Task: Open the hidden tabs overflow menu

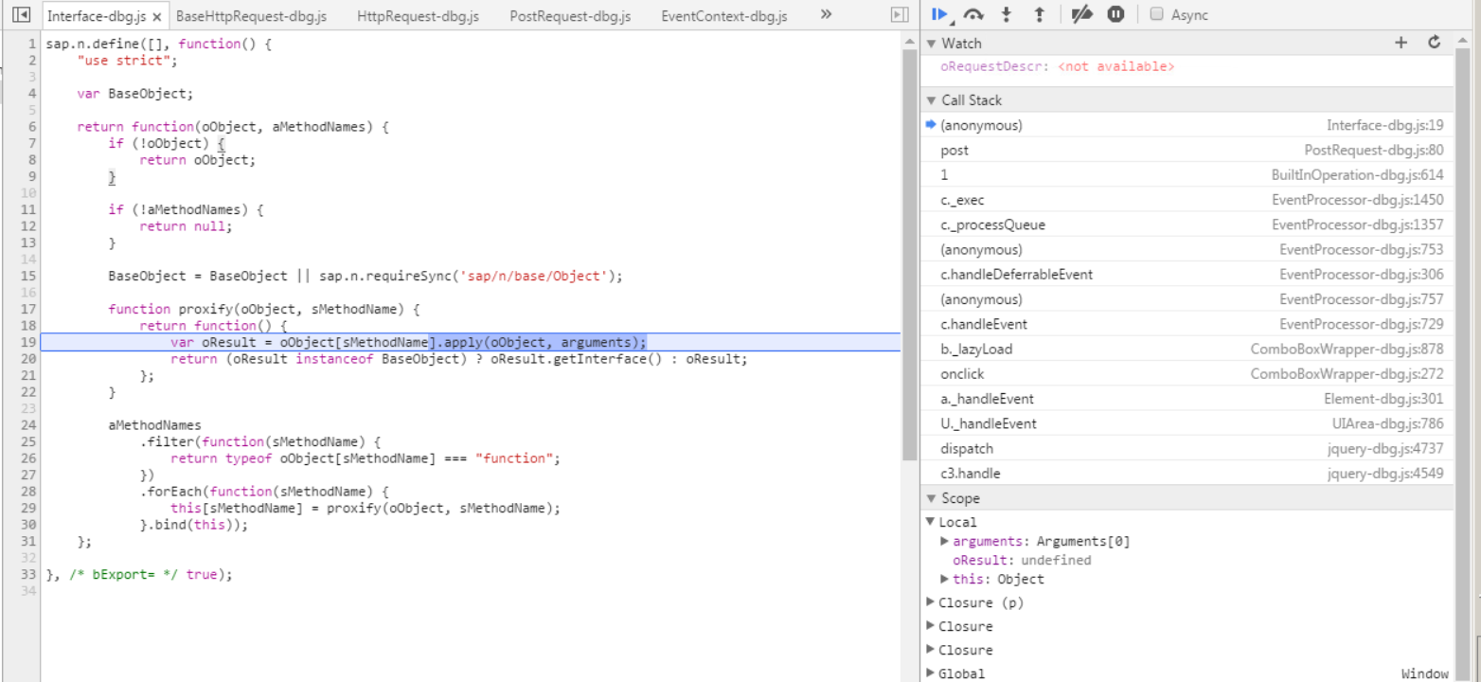Action: point(825,15)
